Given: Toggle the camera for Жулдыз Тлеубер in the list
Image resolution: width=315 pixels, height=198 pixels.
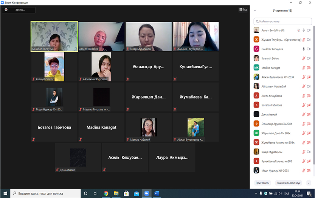Looking at the screenshot, I should [x=309, y=40].
